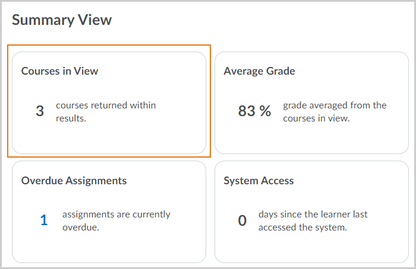Click the 83 % grade value
The image size is (416, 269).
(x=254, y=111)
